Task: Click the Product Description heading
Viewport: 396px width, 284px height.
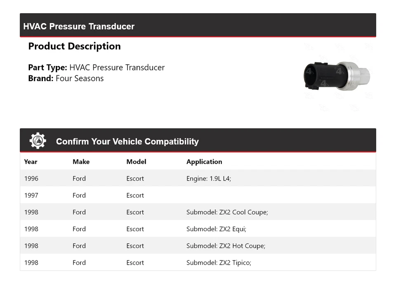Action: point(74,46)
